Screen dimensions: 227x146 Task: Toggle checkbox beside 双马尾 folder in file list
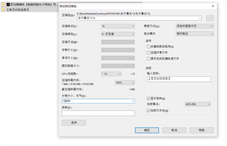8,5
